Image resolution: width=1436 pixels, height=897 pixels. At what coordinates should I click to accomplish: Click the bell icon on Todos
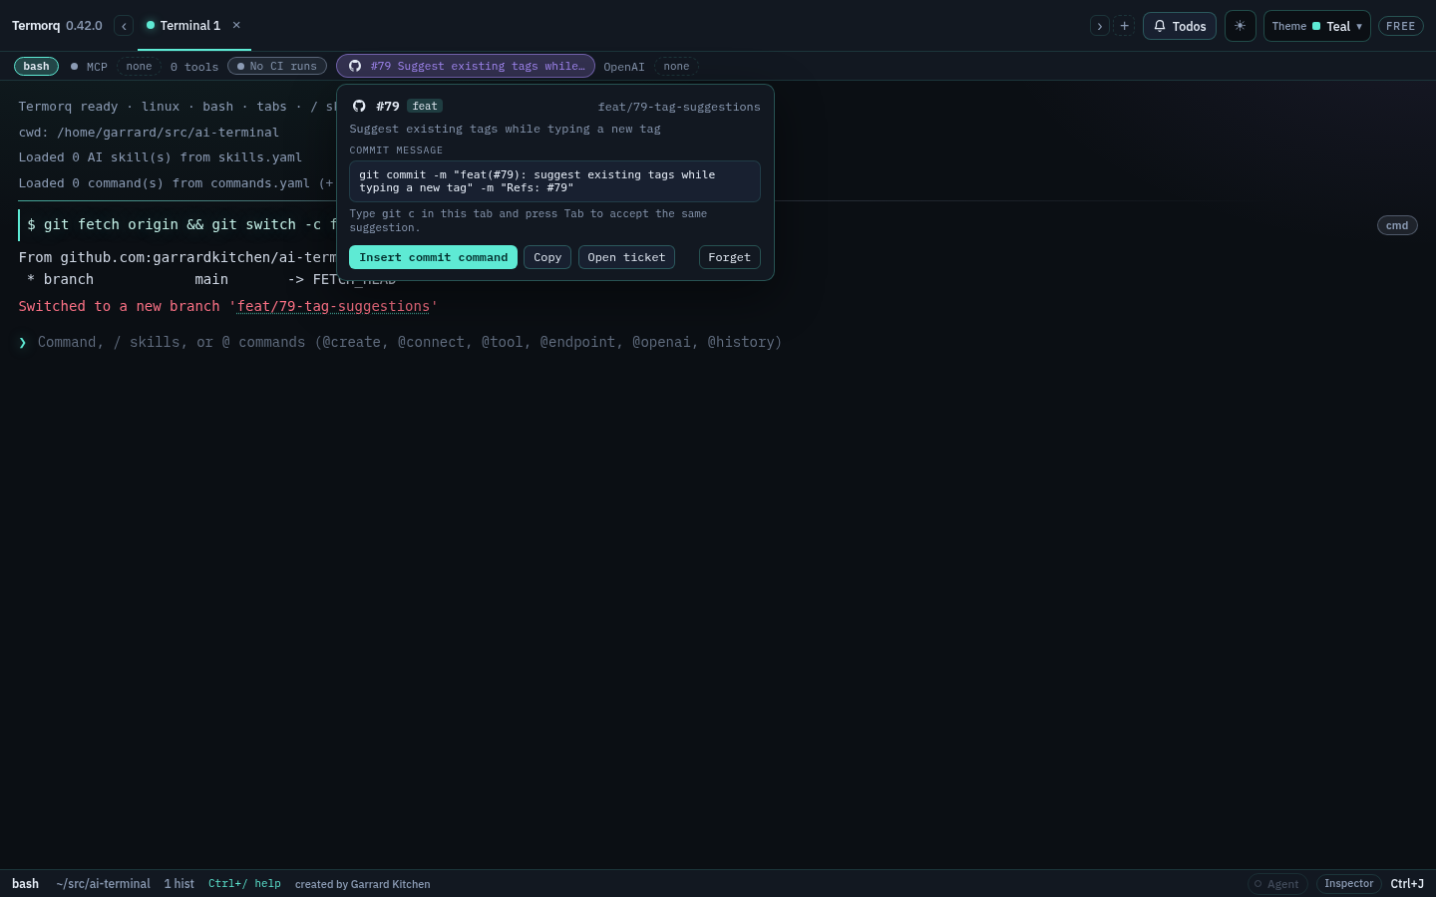(1160, 26)
